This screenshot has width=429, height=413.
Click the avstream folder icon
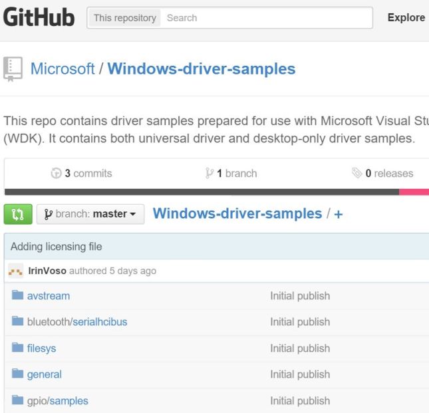17,295
